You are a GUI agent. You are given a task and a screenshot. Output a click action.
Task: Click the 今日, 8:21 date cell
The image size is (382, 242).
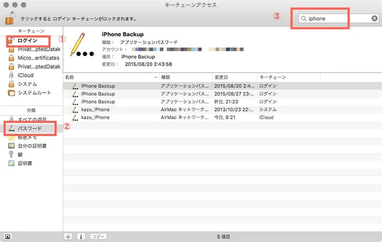tap(225, 117)
